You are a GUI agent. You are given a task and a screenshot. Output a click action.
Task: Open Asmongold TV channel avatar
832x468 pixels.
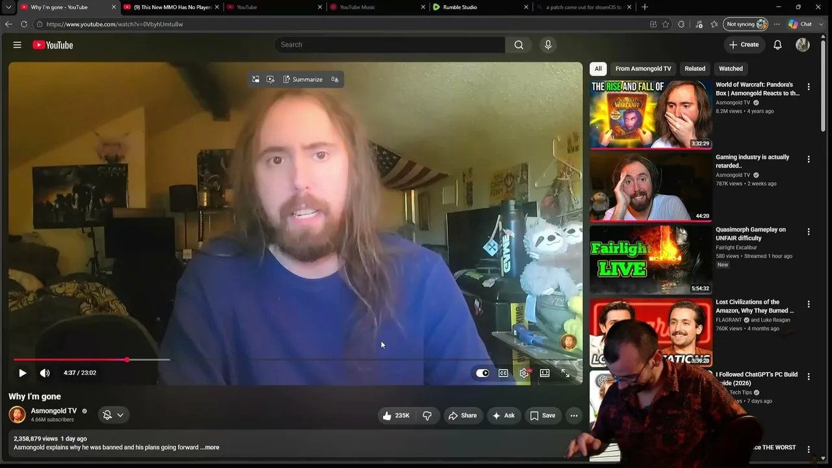pyautogui.click(x=18, y=414)
